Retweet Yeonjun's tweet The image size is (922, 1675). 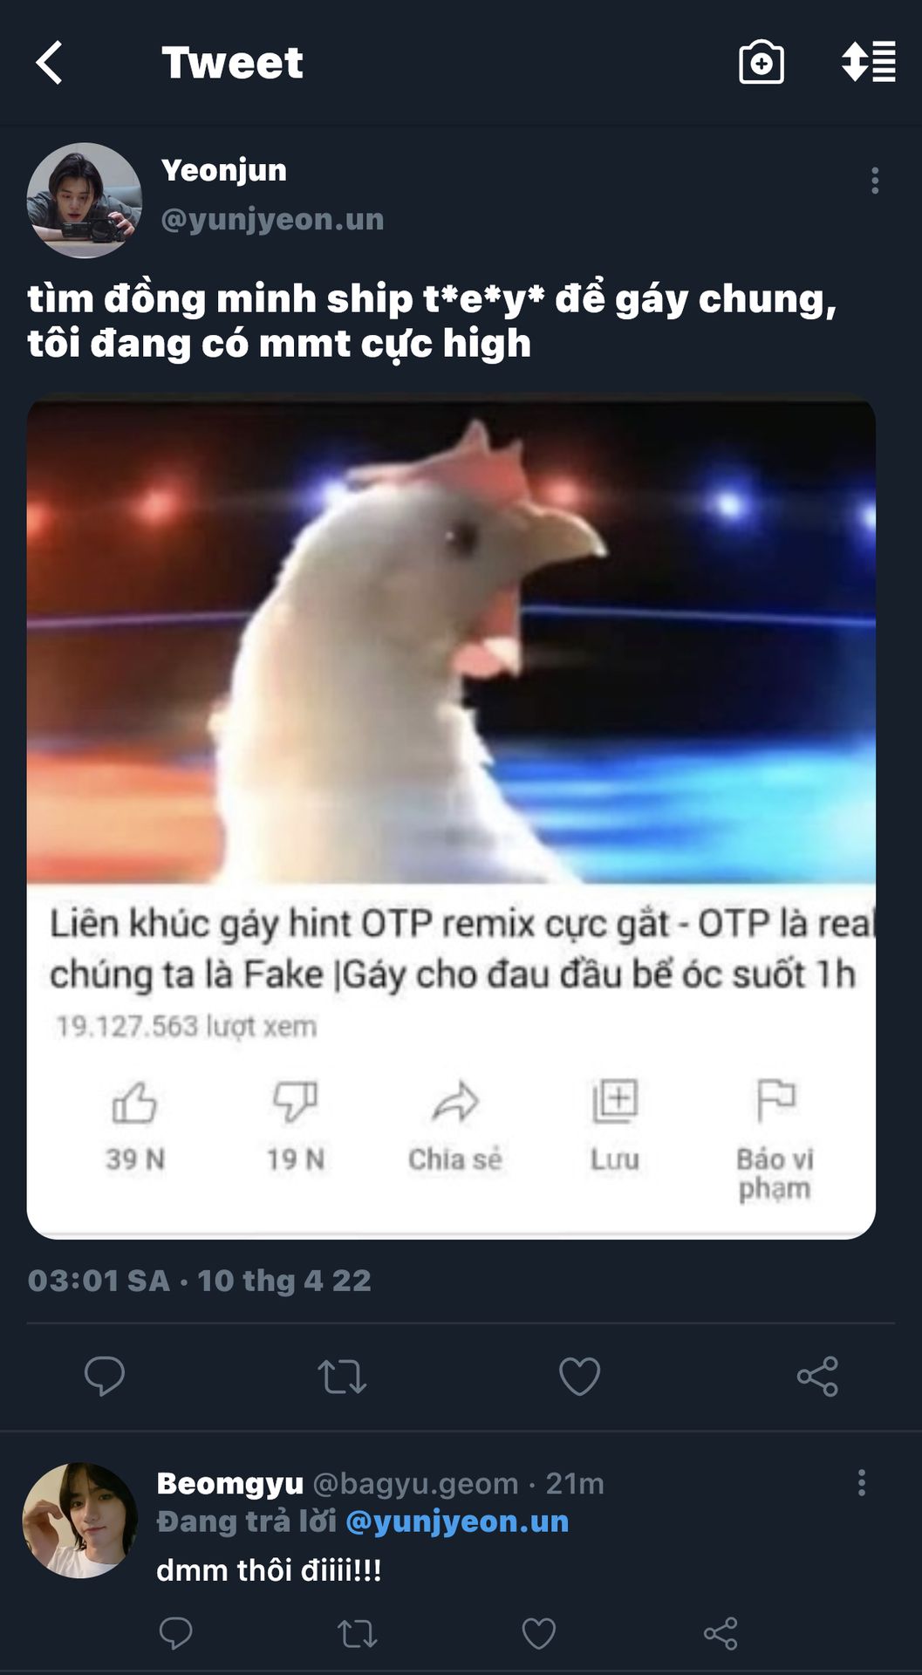tap(341, 1377)
